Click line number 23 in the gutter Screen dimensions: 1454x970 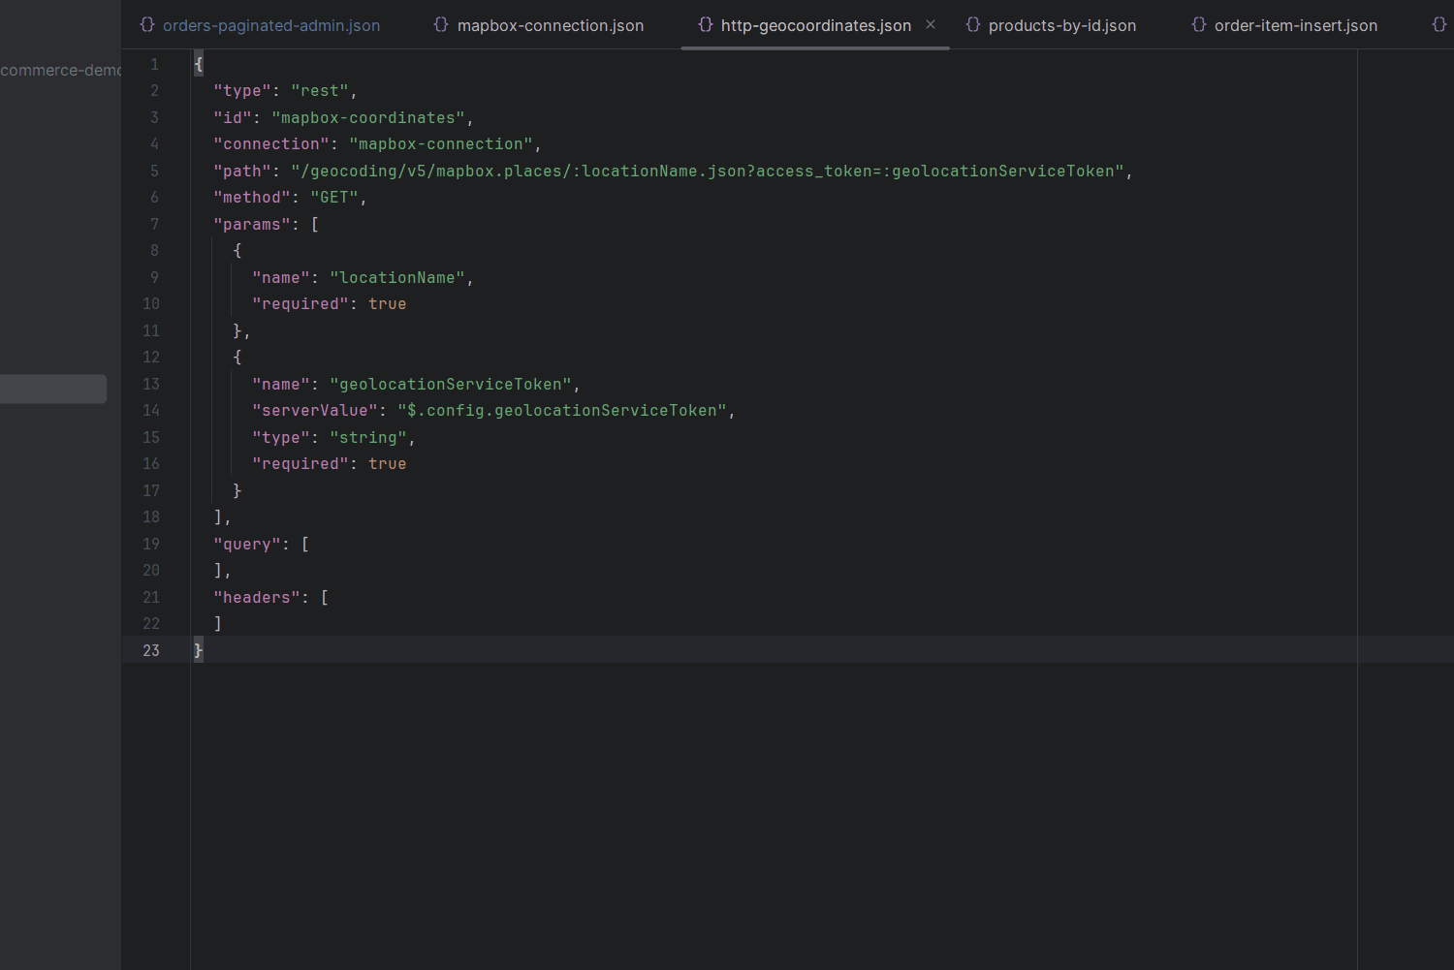(x=151, y=650)
